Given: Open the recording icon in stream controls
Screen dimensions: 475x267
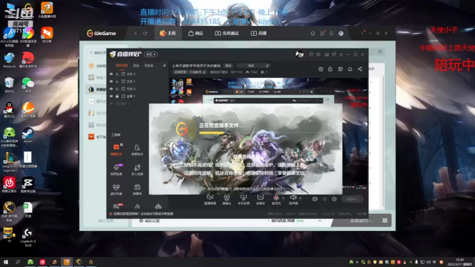Looking at the screenshot, I should coord(315,199).
